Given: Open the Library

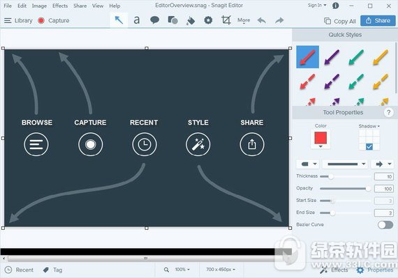Looking at the screenshot, I should (18, 20).
